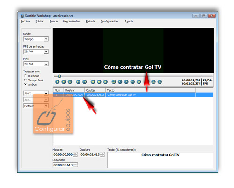Open the Default dropdown
The height and width of the screenshot is (188, 234).
(36, 106)
